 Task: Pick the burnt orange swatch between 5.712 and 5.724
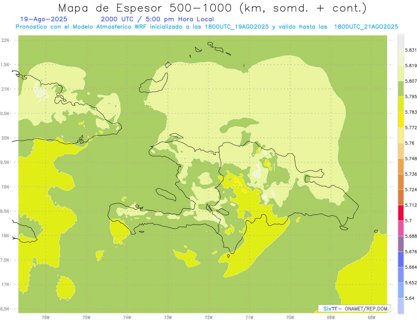[x=401, y=197]
